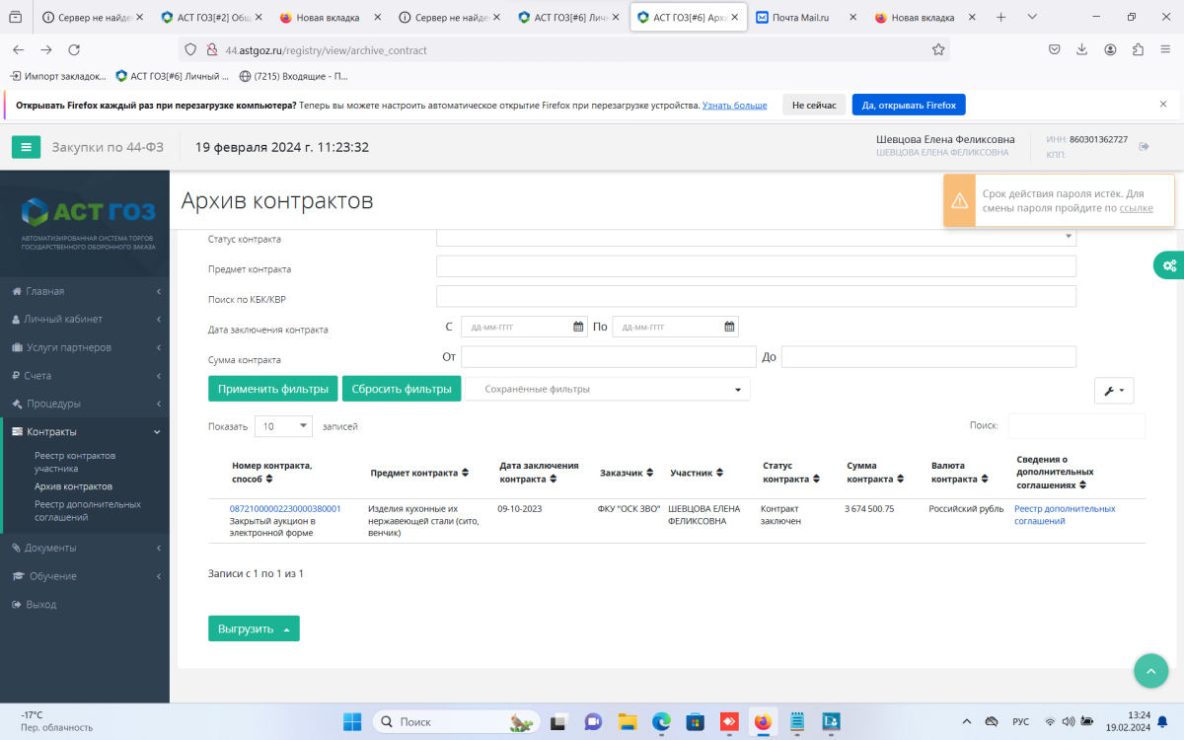This screenshot has height=740, width=1184.
Task: Open the Сохранённые фильтры dropdown
Action: [x=607, y=390]
